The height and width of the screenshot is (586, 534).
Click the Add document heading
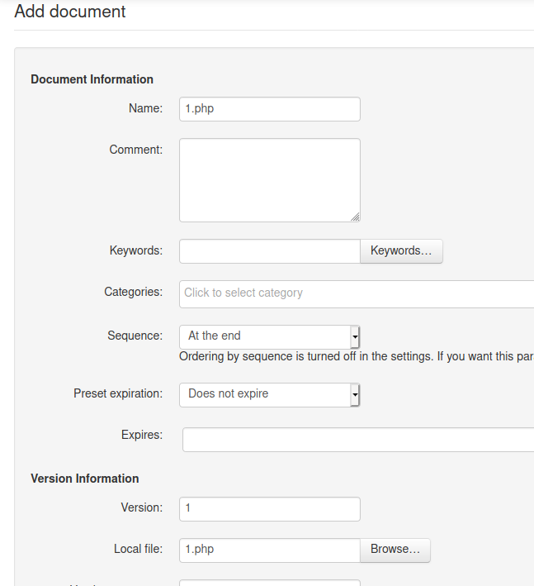tap(70, 12)
